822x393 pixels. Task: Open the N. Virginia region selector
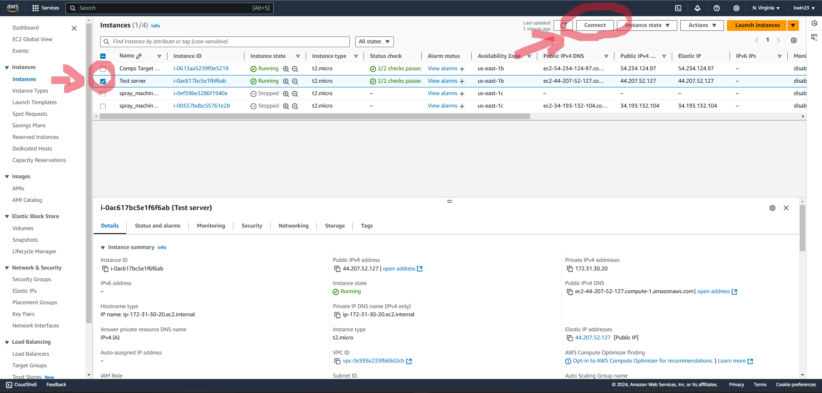pyautogui.click(x=766, y=8)
